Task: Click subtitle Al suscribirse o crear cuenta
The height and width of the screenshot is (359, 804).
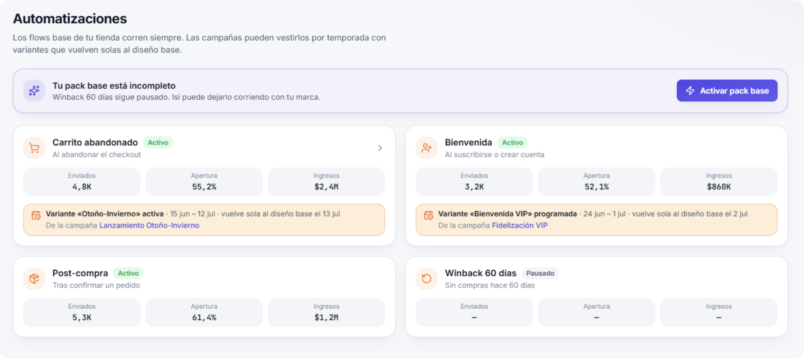Action: coord(494,155)
